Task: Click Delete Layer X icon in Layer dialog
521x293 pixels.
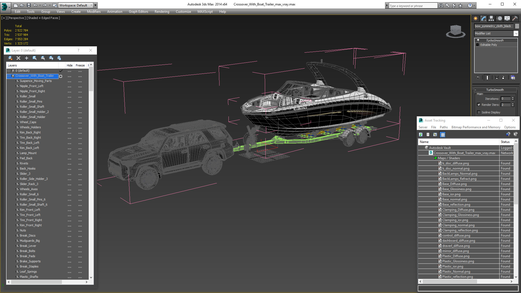Action: coord(18,58)
